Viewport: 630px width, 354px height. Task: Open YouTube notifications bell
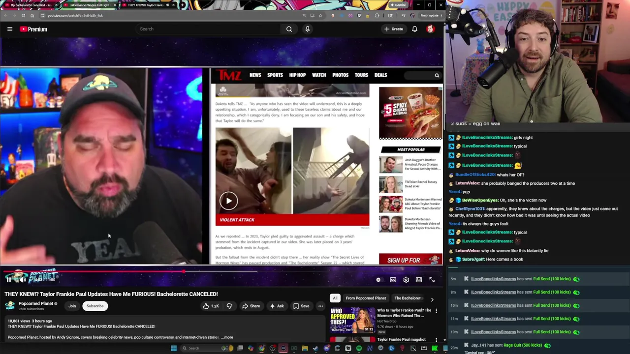414,29
